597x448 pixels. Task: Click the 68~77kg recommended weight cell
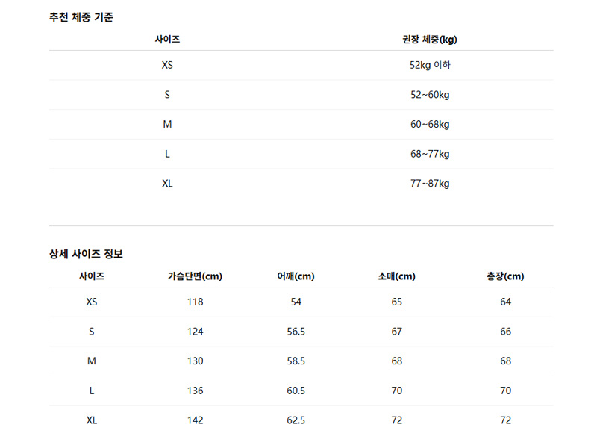click(430, 154)
